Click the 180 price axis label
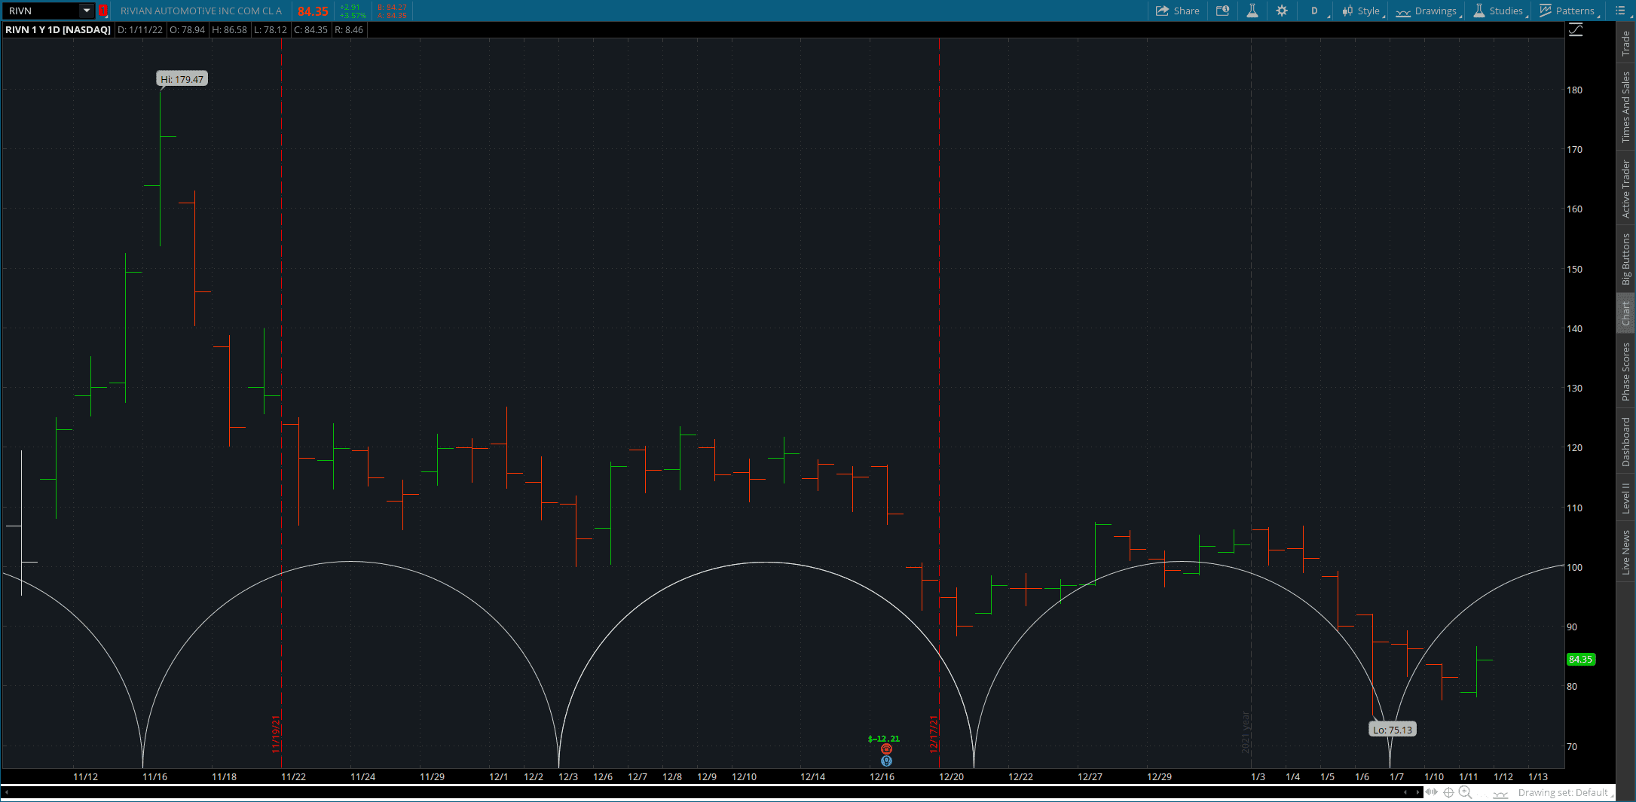 1574,90
